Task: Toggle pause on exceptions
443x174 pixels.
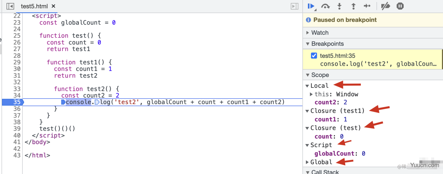Action: pyautogui.click(x=400, y=6)
